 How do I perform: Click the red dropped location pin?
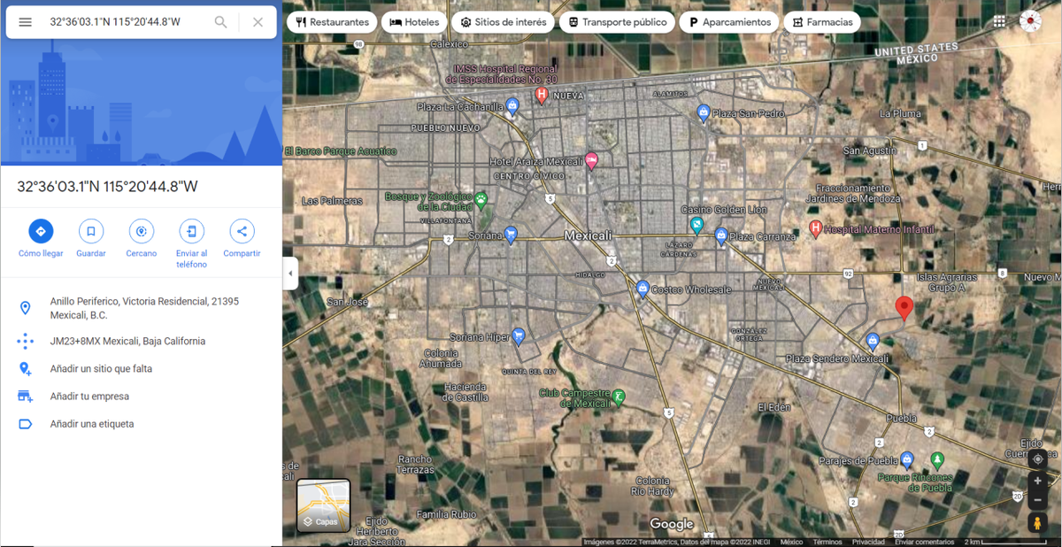904,308
